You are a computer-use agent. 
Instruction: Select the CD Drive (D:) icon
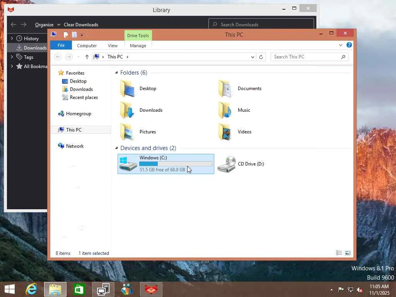(227, 164)
